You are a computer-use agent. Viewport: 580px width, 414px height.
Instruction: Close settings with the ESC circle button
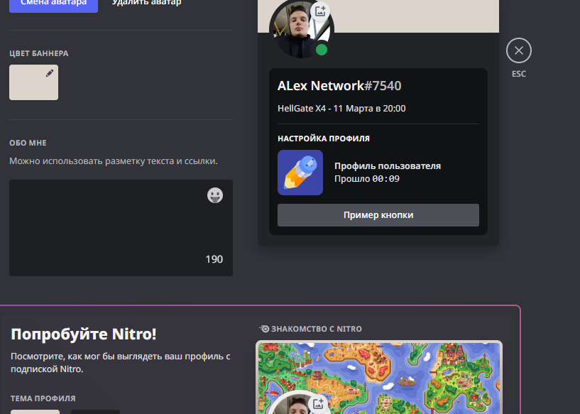click(x=519, y=50)
